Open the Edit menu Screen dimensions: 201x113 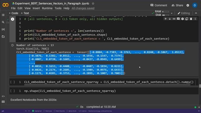point(20,8)
